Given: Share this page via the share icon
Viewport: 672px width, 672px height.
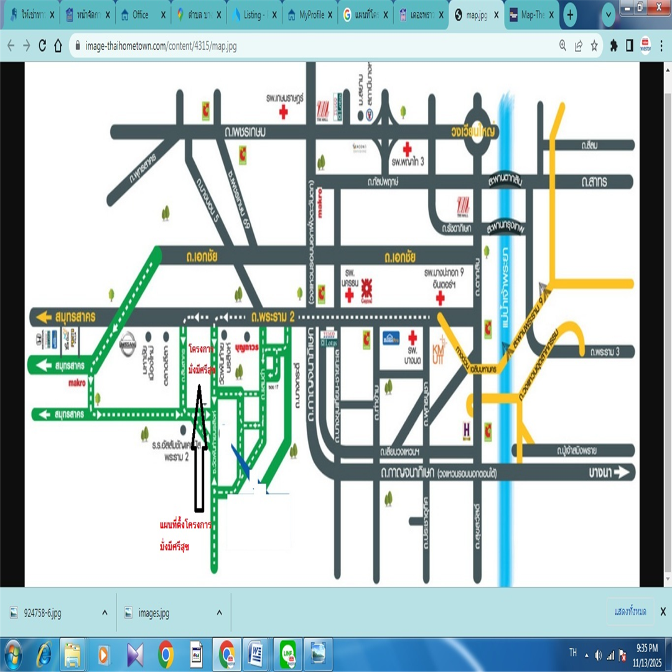Looking at the screenshot, I should 579,45.
